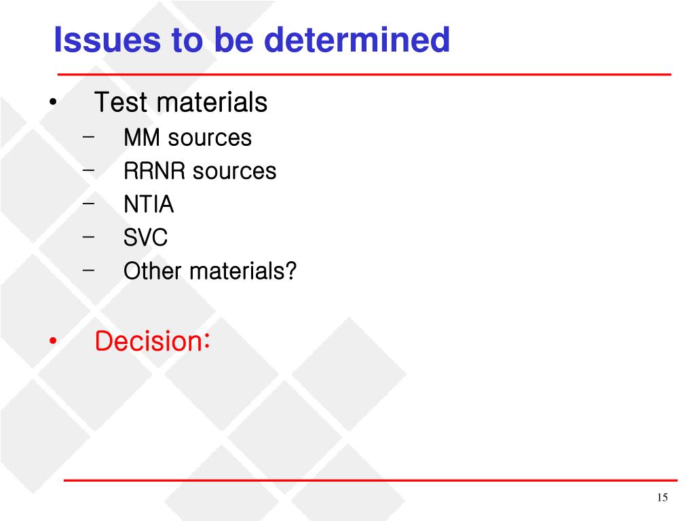Click the slide number 15

tap(662, 497)
